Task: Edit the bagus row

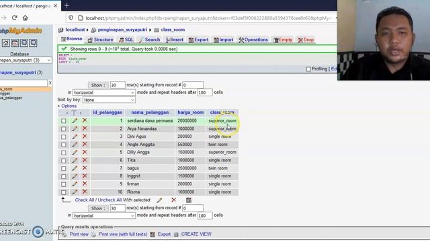Action: [x=75, y=168]
